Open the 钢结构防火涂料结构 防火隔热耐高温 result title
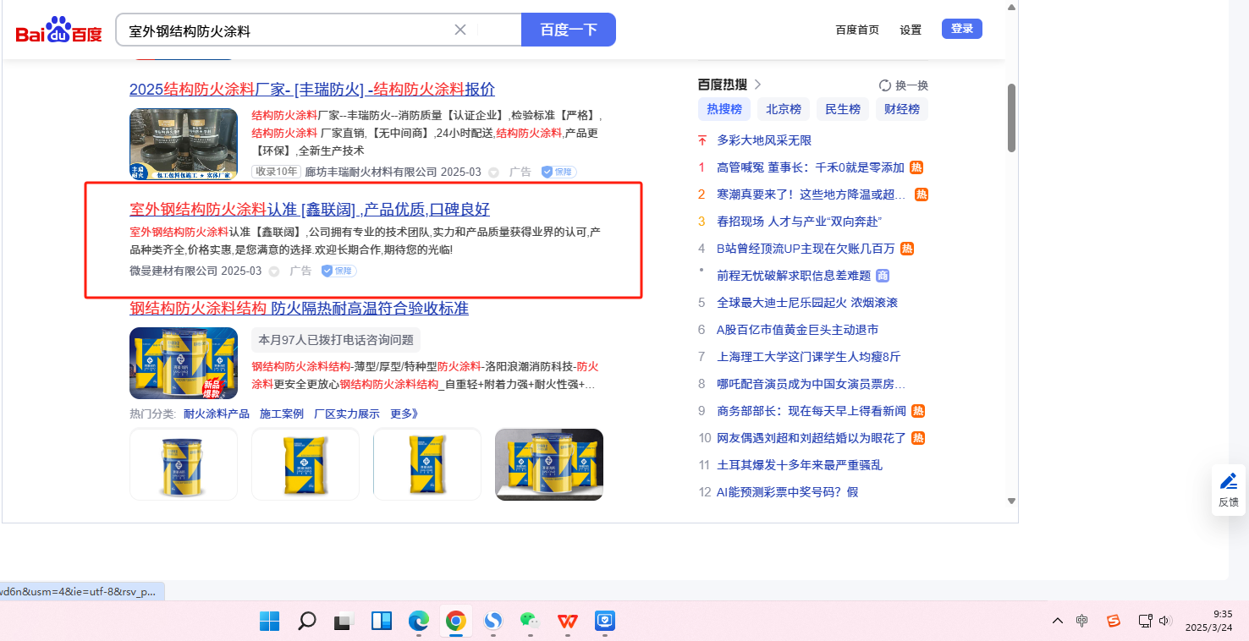The image size is (1249, 641). click(299, 308)
